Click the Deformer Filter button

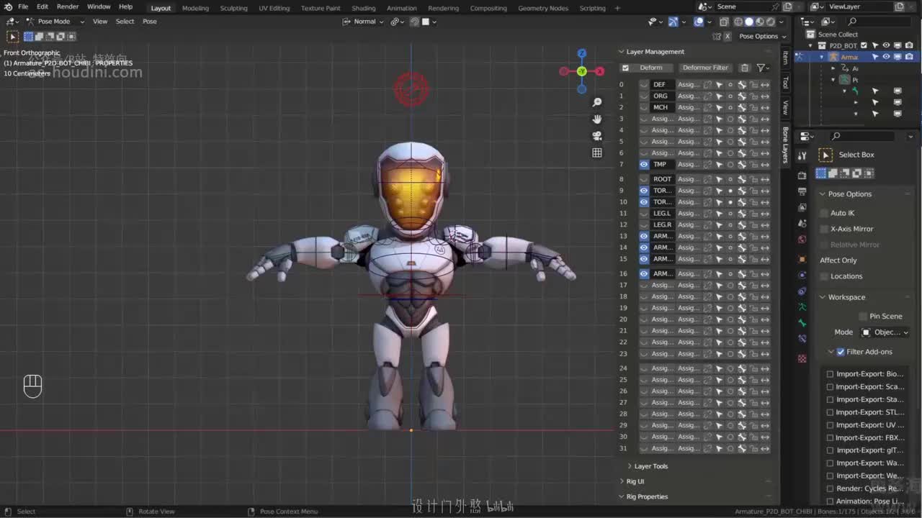click(705, 68)
